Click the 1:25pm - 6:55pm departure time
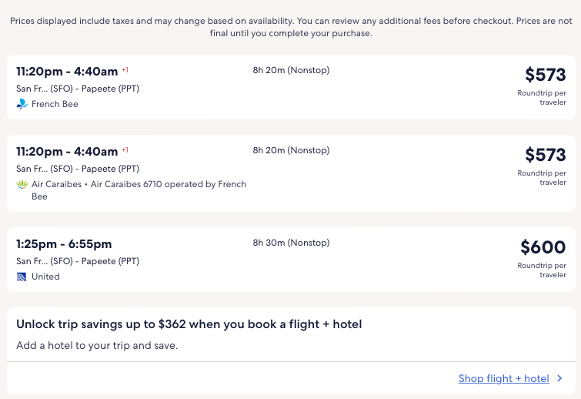The height and width of the screenshot is (399, 581). click(x=64, y=244)
